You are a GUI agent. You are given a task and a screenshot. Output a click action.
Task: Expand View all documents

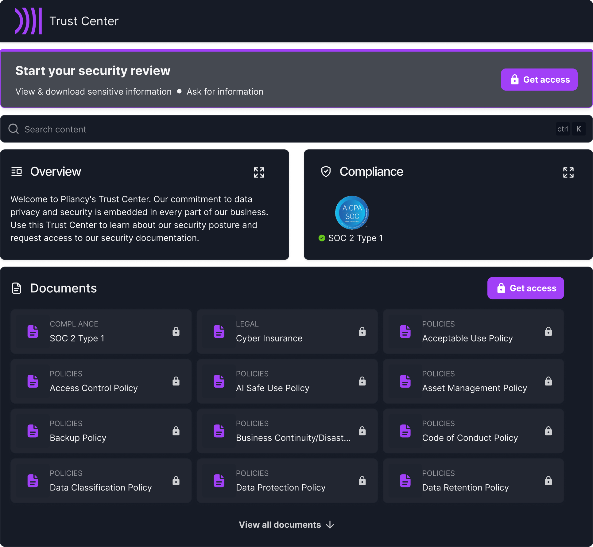coord(287,525)
